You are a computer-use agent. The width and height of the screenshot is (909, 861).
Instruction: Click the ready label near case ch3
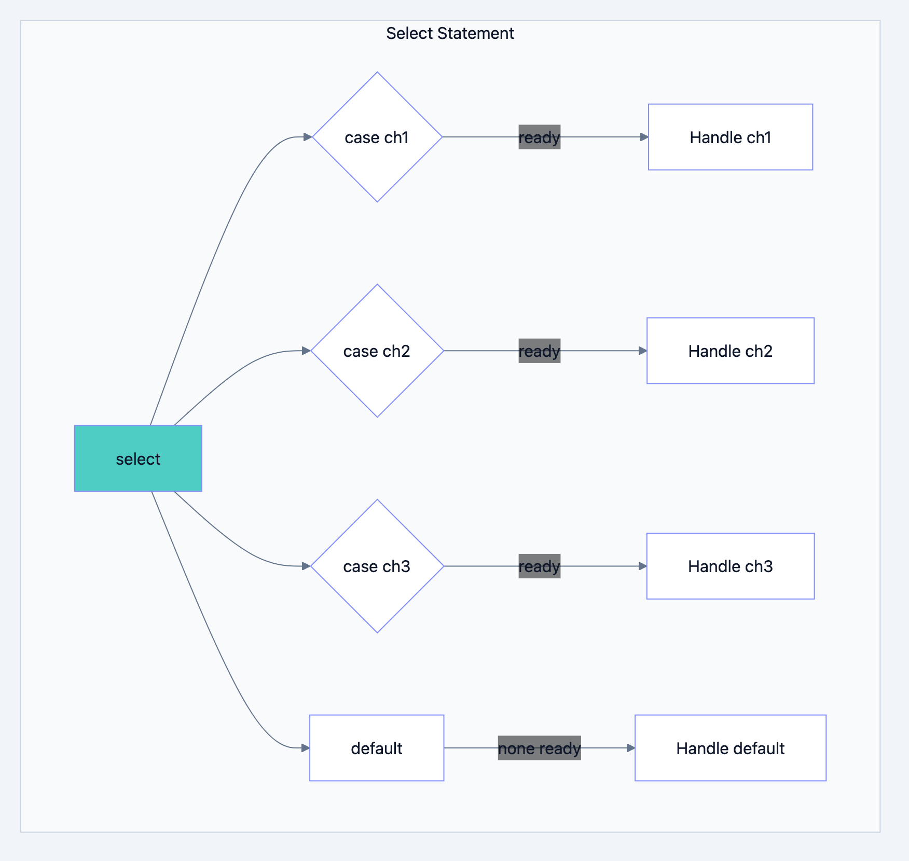pos(539,566)
